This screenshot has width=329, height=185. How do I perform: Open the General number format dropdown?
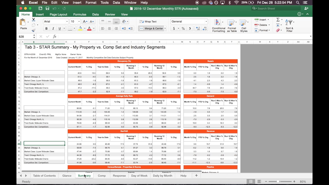[x=206, y=22]
